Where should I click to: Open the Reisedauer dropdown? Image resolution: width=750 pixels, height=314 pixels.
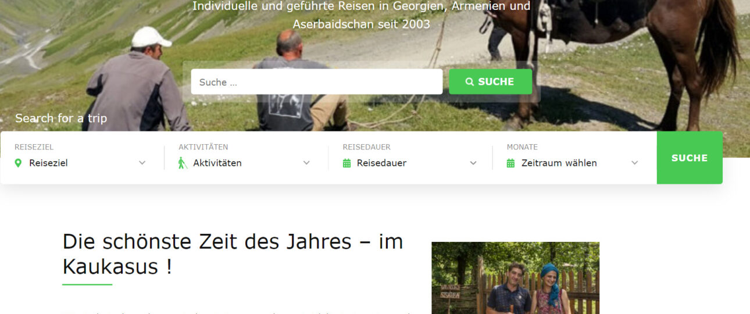(x=409, y=163)
